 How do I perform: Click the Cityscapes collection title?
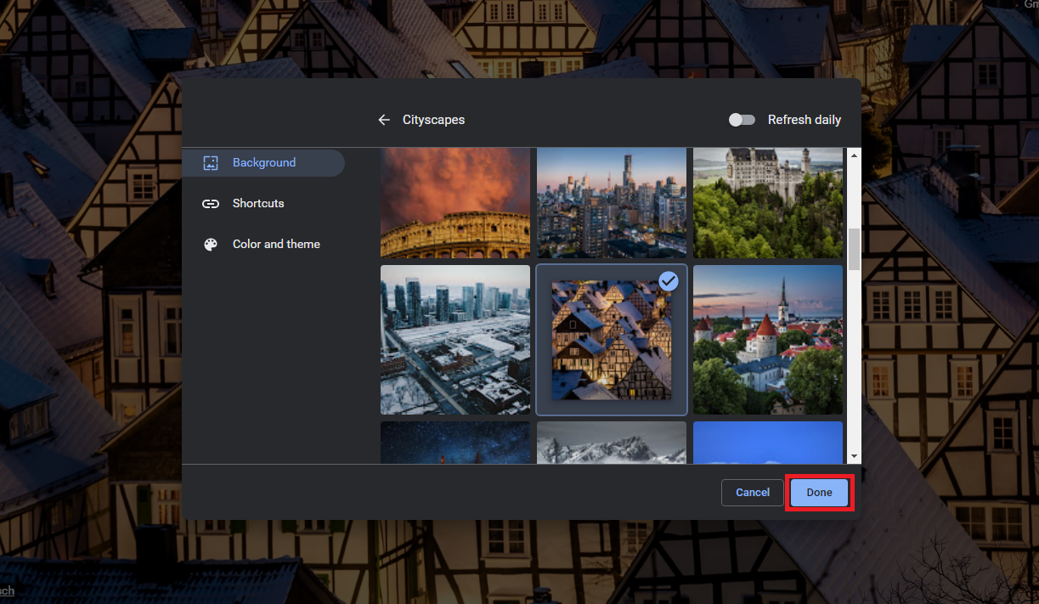(433, 120)
